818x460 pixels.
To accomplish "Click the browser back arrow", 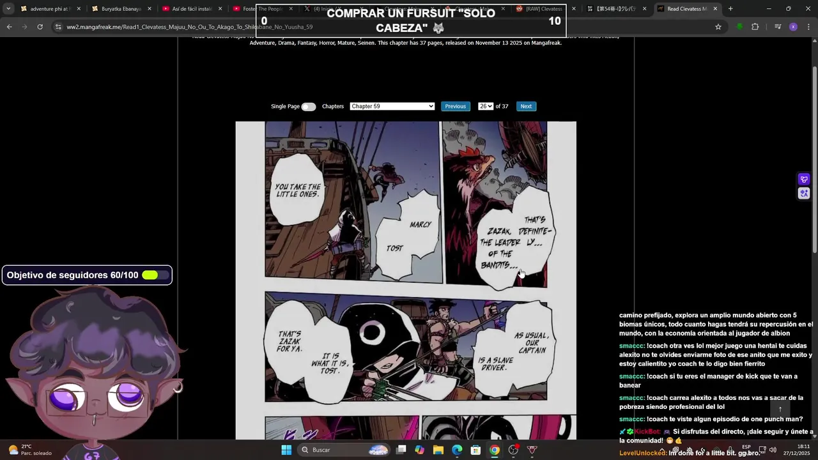I will click(x=9, y=27).
